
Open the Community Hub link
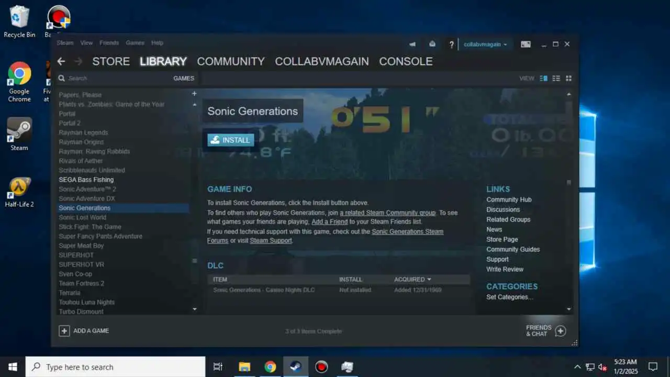click(509, 199)
